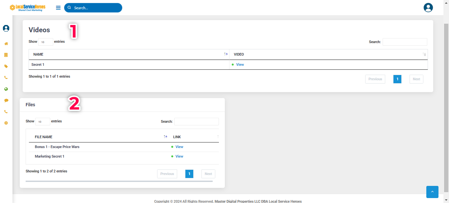Click the home icon in the sidebar
Screen dimensions: 449x203
click(x=6, y=44)
